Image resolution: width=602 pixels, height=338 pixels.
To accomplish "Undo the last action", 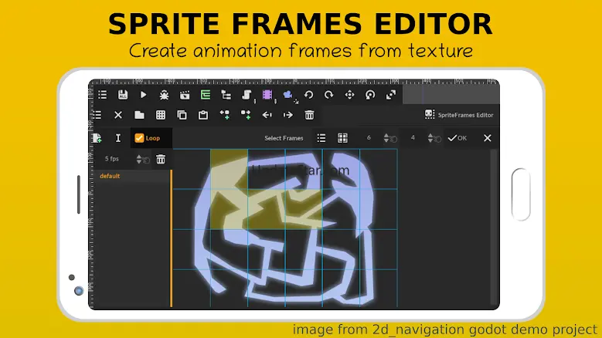I will (308, 95).
